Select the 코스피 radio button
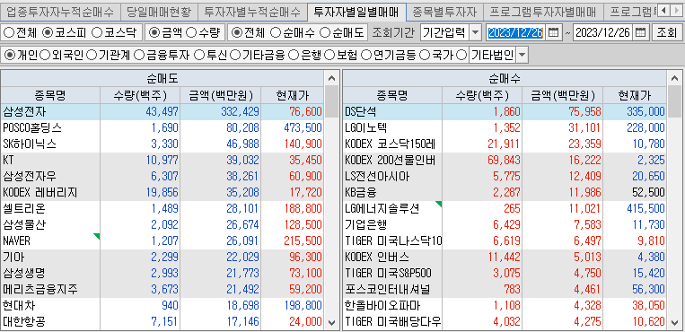This screenshot has height=332, width=685. 48,32
